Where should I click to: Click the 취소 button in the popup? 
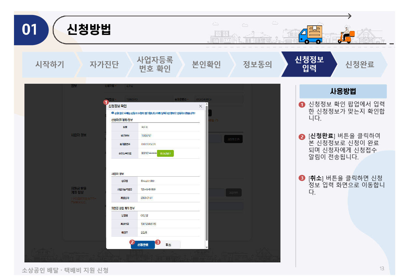(x=168, y=245)
